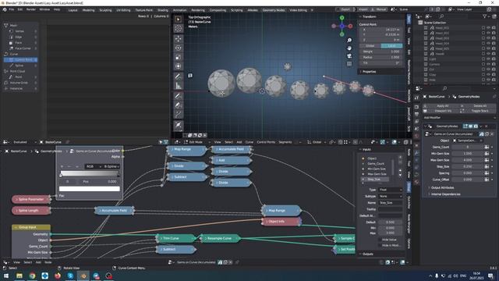Select the Scale tool in the viewport toolbar
The width and height of the screenshot is (499, 281).
pyautogui.click(x=179, y=57)
